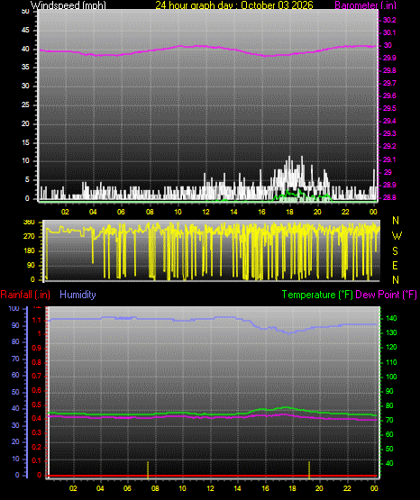This screenshot has width=420, height=500.
Task: Click the 30.1 barometer axis value
Action: pos(389,32)
